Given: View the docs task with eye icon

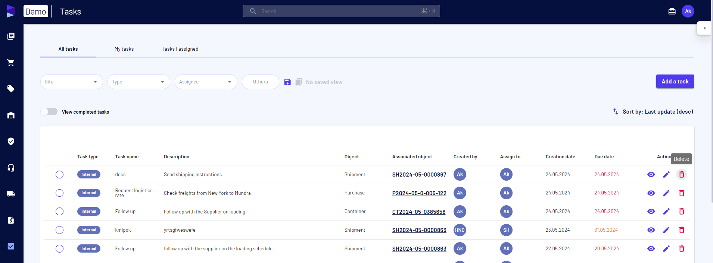Looking at the screenshot, I should point(651,174).
